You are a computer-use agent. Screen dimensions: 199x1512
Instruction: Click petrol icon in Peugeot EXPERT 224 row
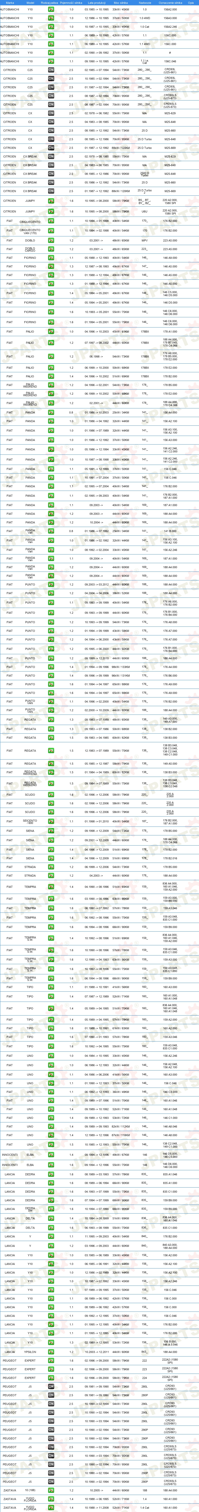point(51,1378)
